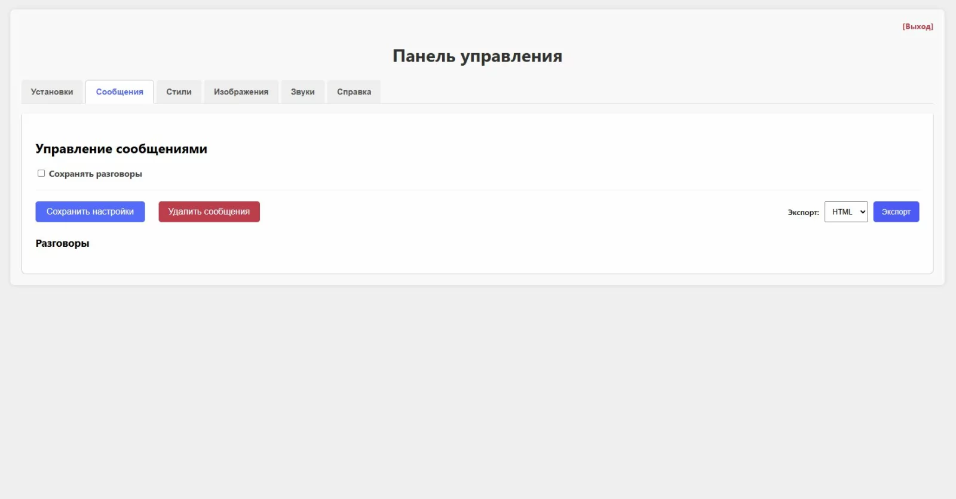956x499 pixels.
Task: Click the divider line under the checkbox
Action: (x=478, y=190)
